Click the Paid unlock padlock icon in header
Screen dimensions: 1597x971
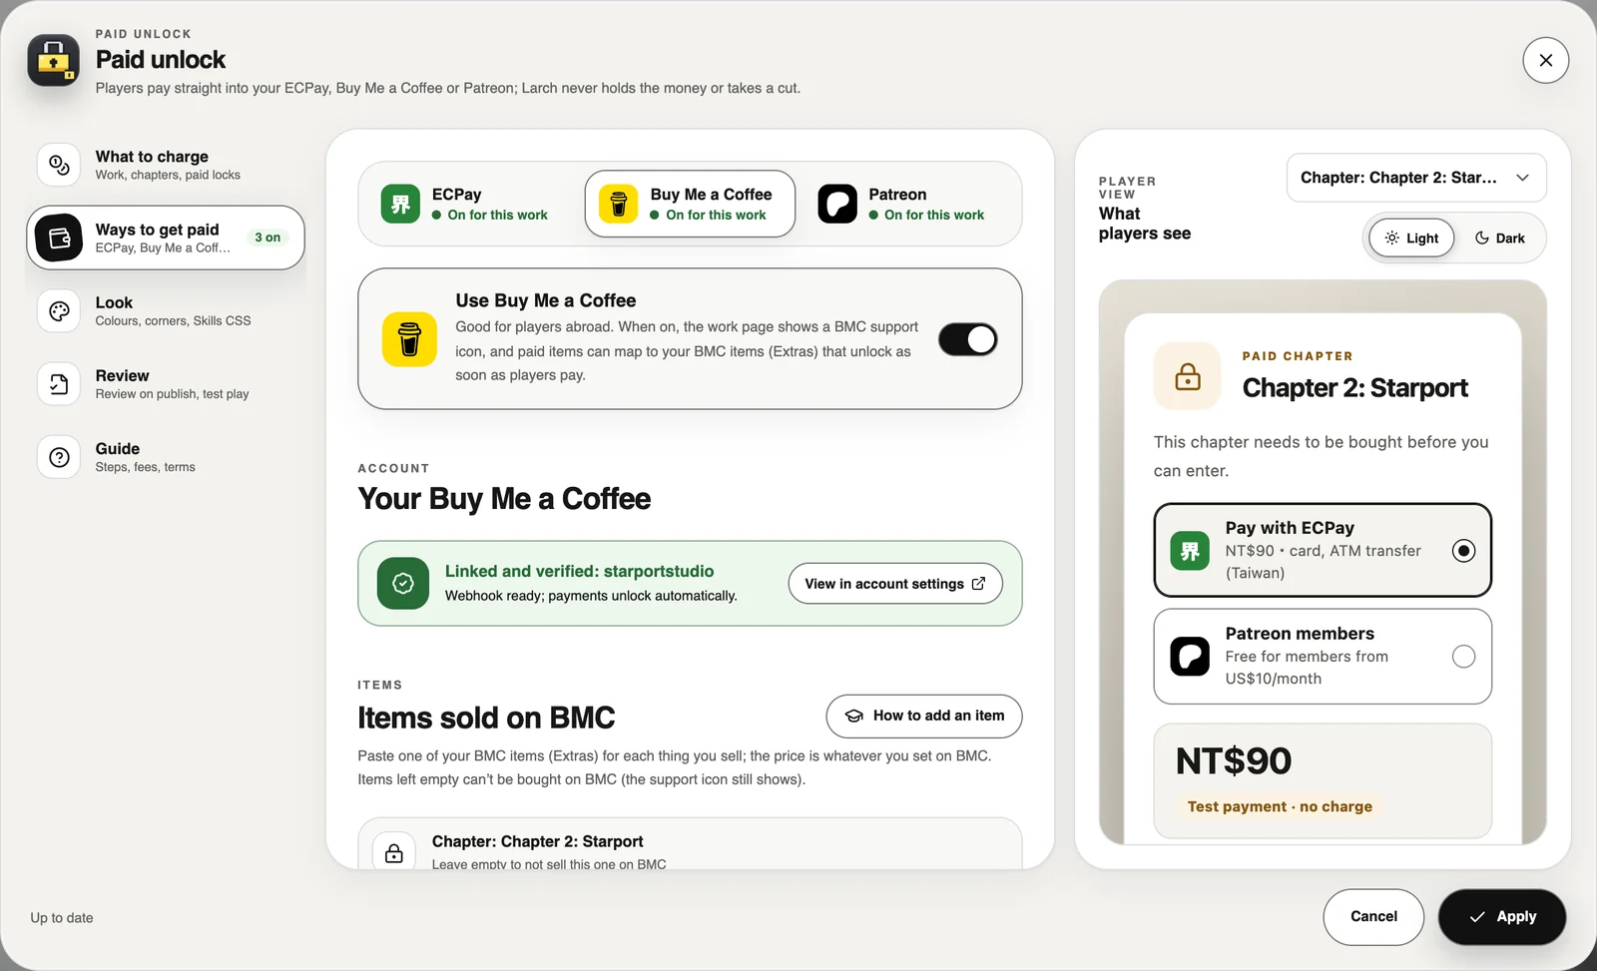tap(53, 61)
